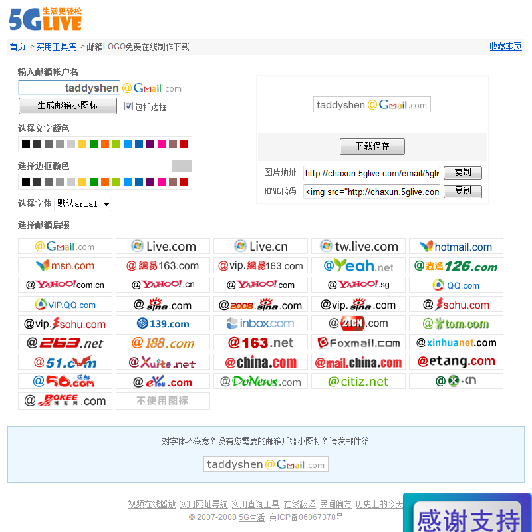Open the 视频在线播放 footer link
Viewport: 532px width, 532px height.
[x=152, y=505]
